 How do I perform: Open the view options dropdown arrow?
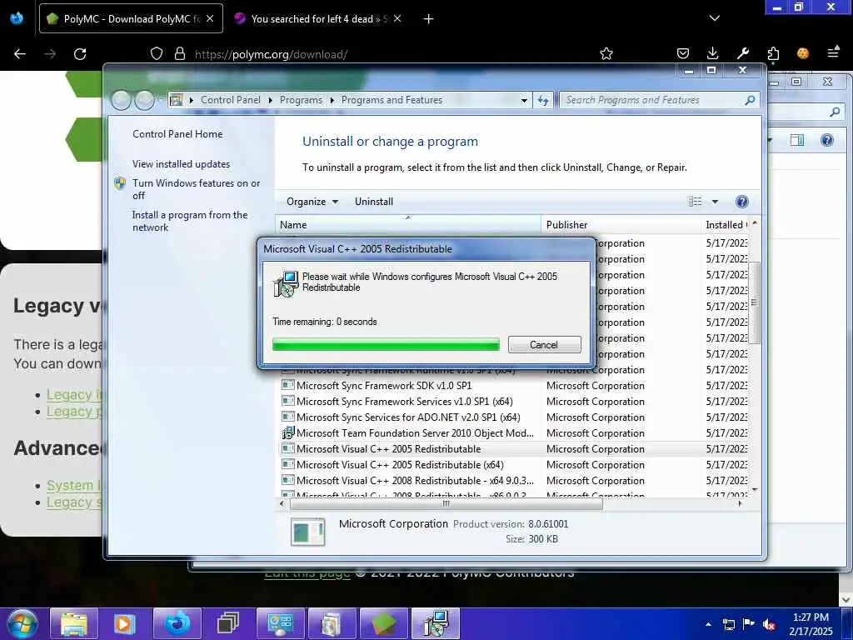coord(715,202)
